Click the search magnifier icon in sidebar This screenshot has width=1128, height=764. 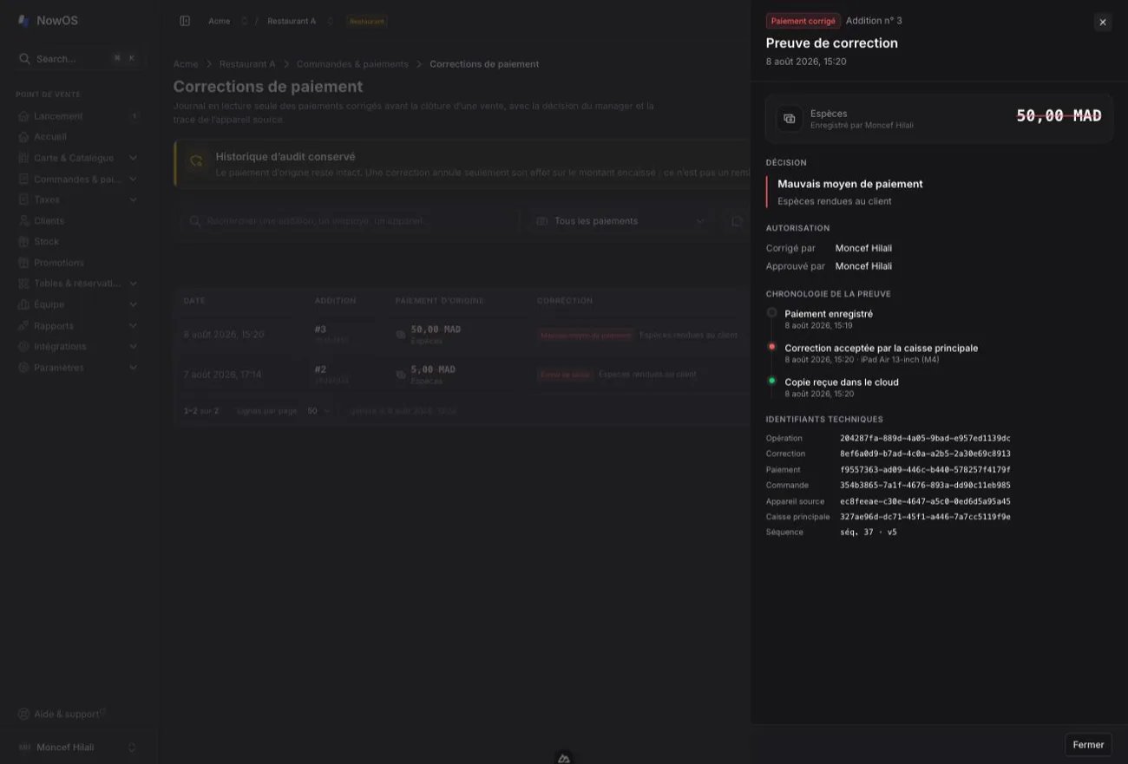(25, 59)
